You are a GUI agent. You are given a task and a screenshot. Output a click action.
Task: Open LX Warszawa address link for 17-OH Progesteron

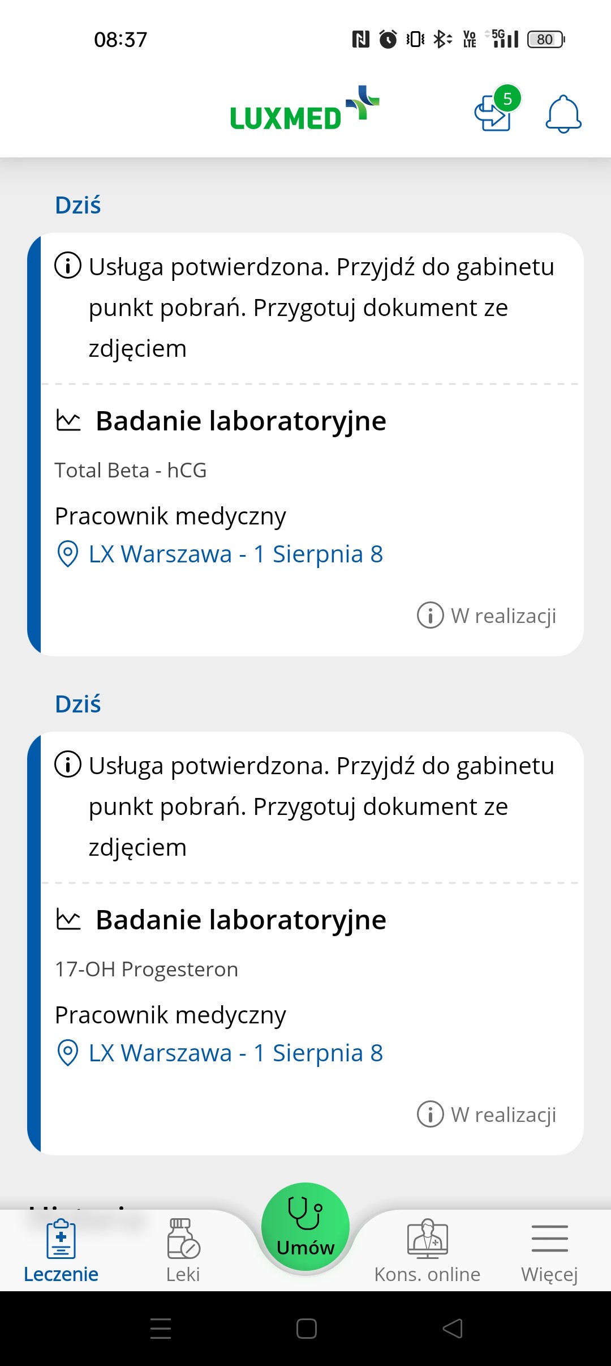point(235,1053)
